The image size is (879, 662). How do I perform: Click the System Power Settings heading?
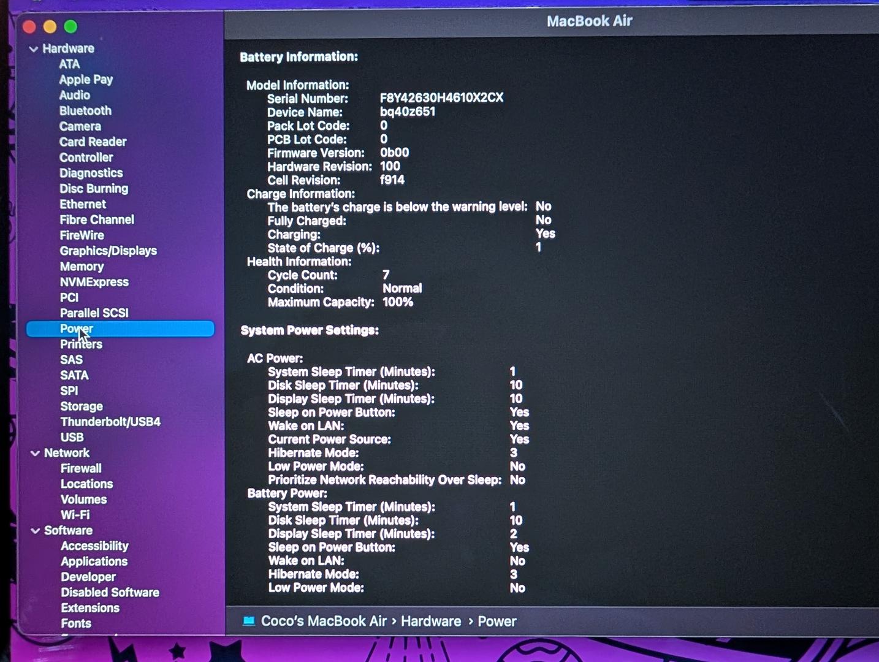click(310, 330)
